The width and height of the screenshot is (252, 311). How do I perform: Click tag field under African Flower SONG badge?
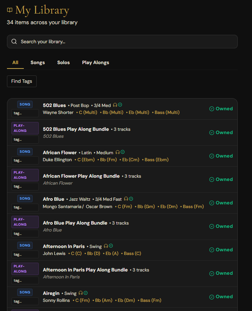tap(25, 160)
